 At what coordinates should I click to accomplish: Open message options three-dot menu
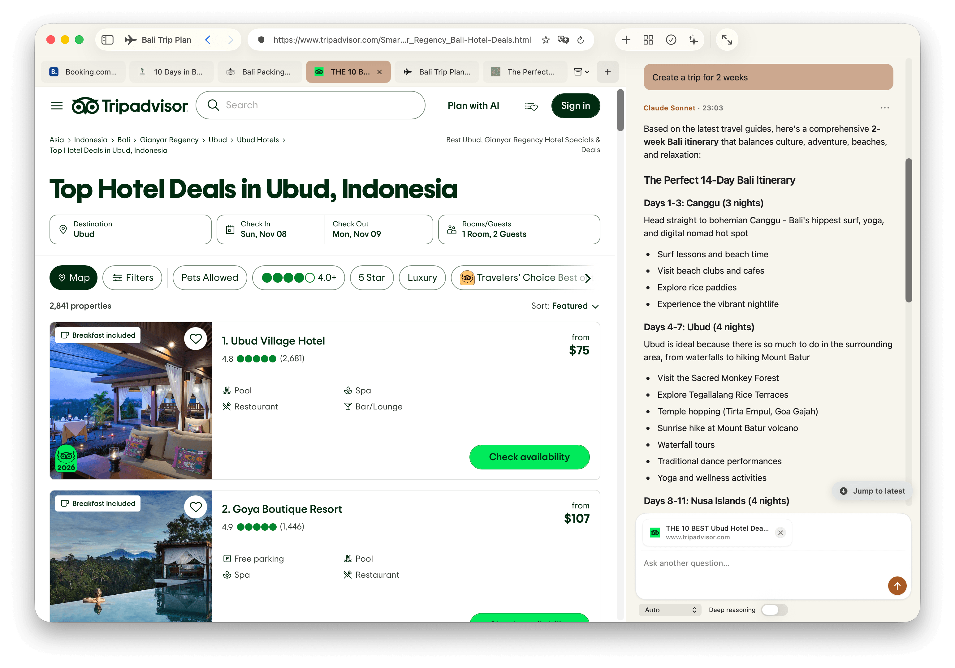pos(884,108)
